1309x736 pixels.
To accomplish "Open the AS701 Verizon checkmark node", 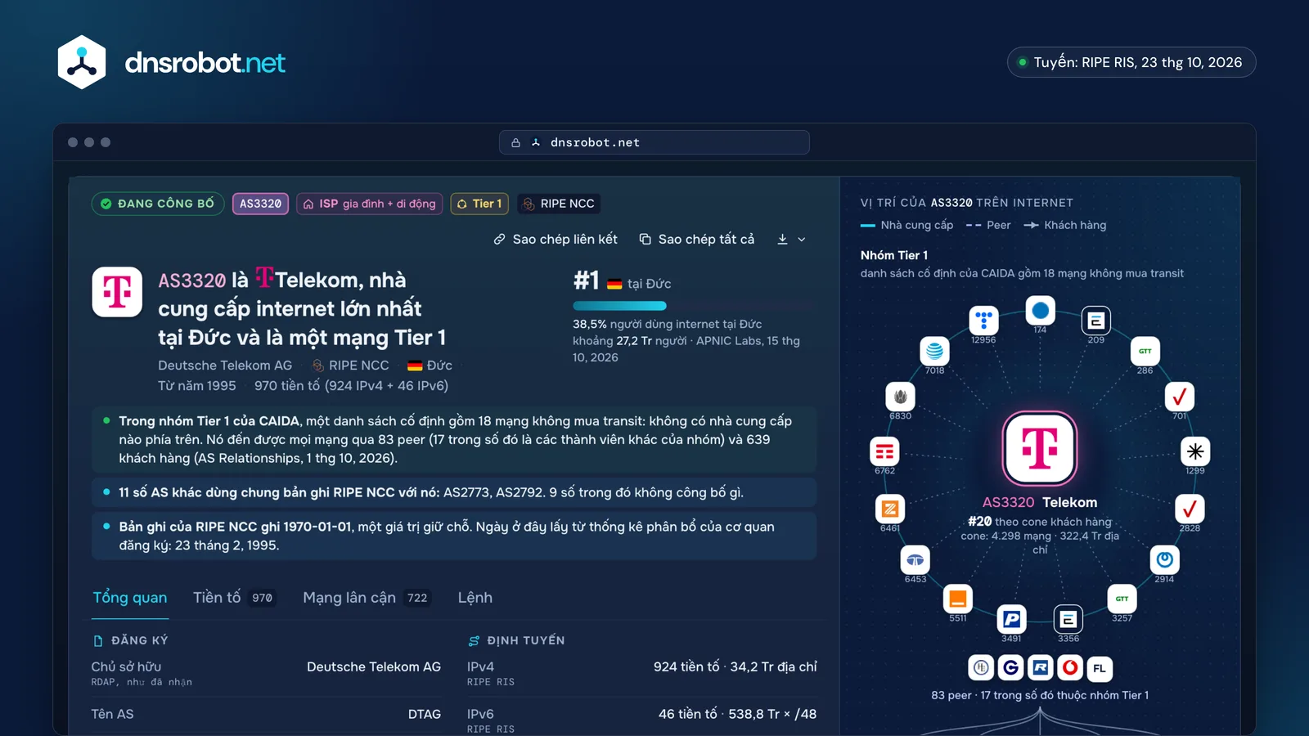I will 1179,397.
